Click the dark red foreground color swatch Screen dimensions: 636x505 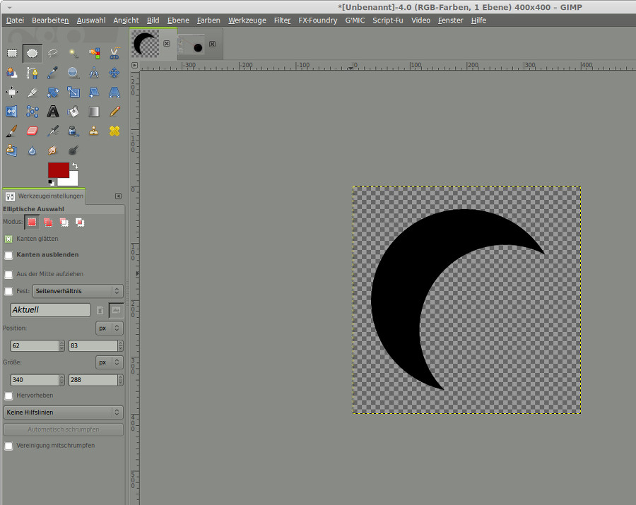pyautogui.click(x=57, y=170)
